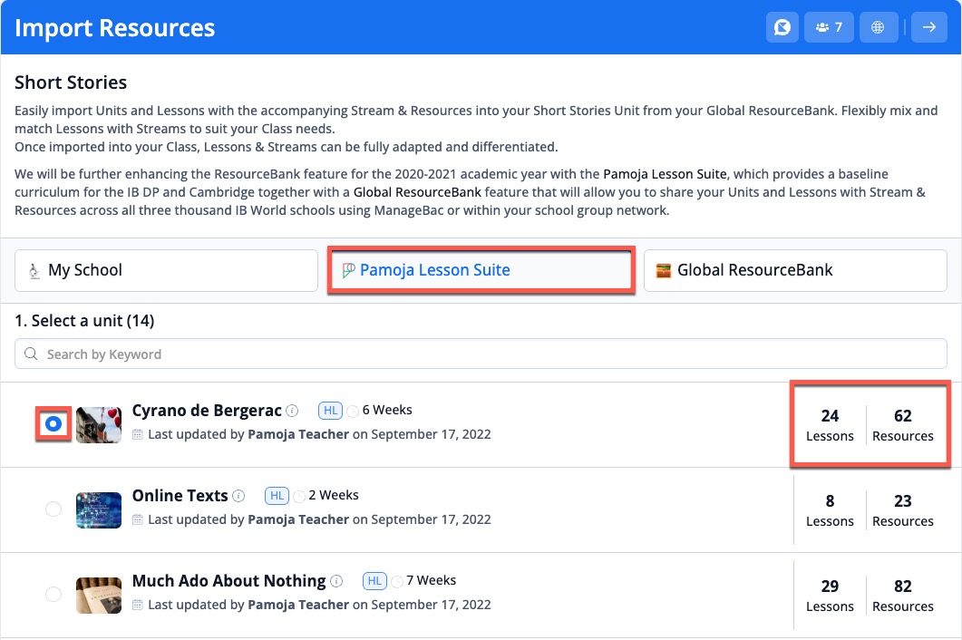Click the 2 Weeks duration label
The height and width of the screenshot is (640, 962).
(x=334, y=495)
